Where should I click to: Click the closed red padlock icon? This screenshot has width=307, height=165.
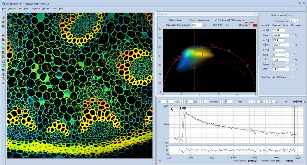(3, 35)
